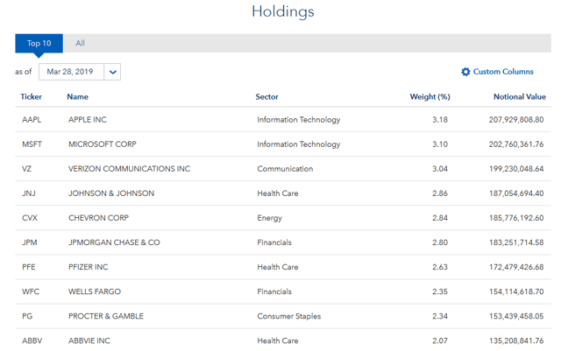Viewport: 561px width, 351px height.
Task: Open the date dropdown chevron
Action: [113, 72]
